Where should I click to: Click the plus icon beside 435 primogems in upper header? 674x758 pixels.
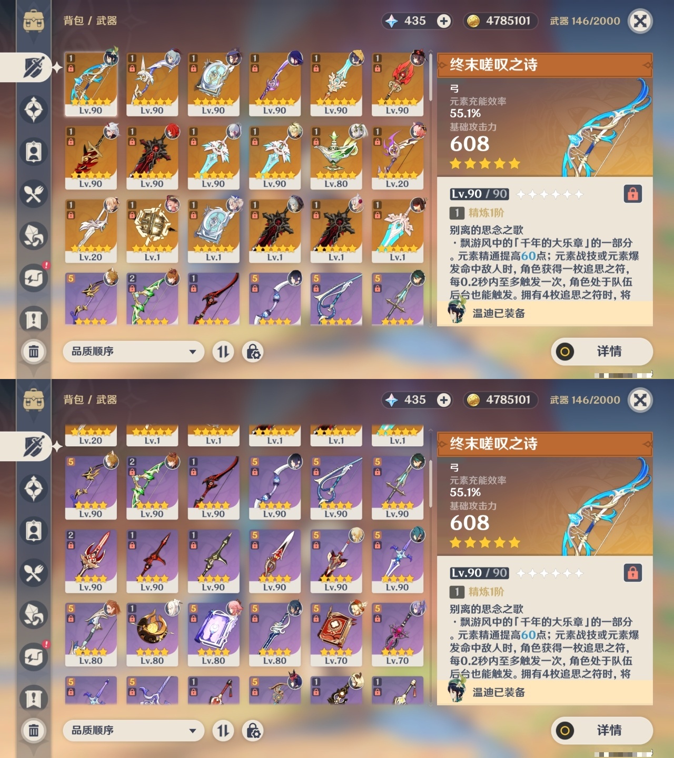click(x=444, y=21)
